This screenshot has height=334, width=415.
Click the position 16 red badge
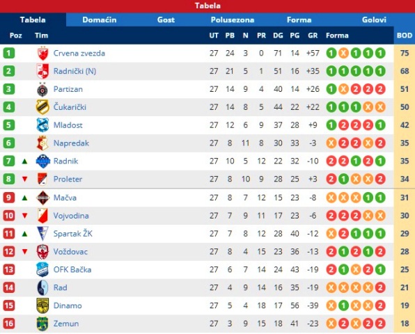9,324
